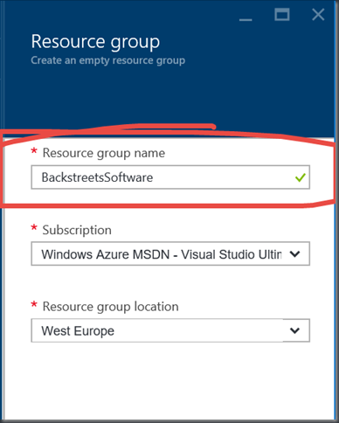Screen dimensions: 339x423
Task: Minimize the Resource group blade
Action: [x=246, y=19]
